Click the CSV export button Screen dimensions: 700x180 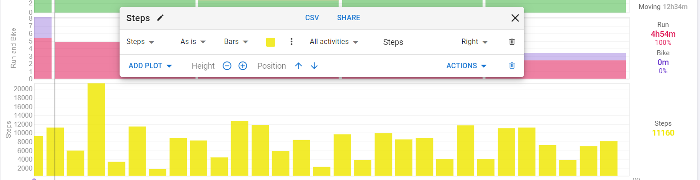tap(312, 18)
